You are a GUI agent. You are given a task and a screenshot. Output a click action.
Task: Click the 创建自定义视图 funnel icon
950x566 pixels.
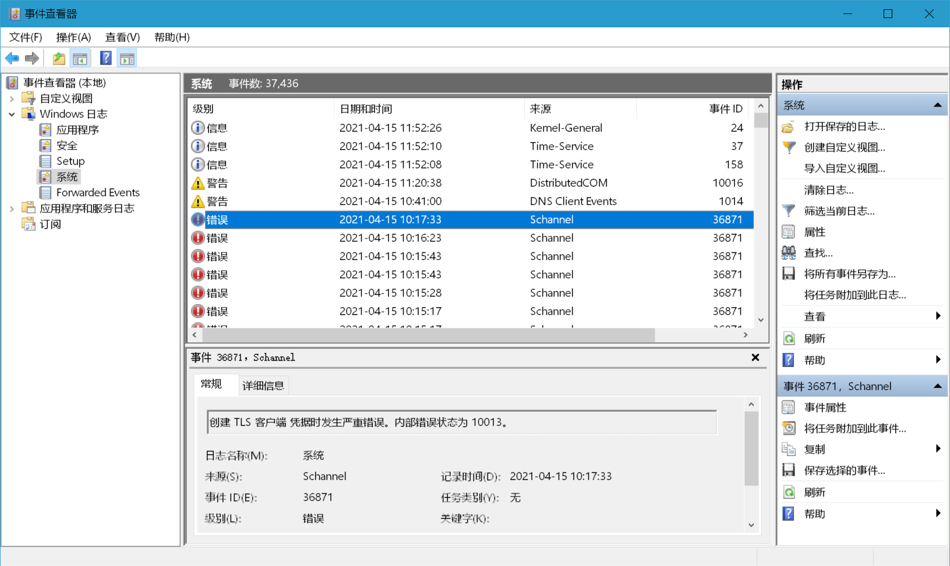(x=788, y=147)
